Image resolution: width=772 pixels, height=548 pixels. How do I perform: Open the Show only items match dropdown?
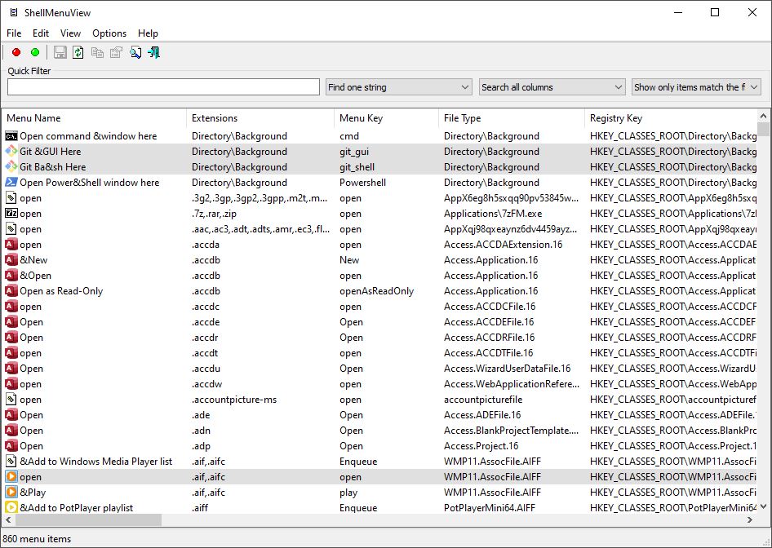696,87
